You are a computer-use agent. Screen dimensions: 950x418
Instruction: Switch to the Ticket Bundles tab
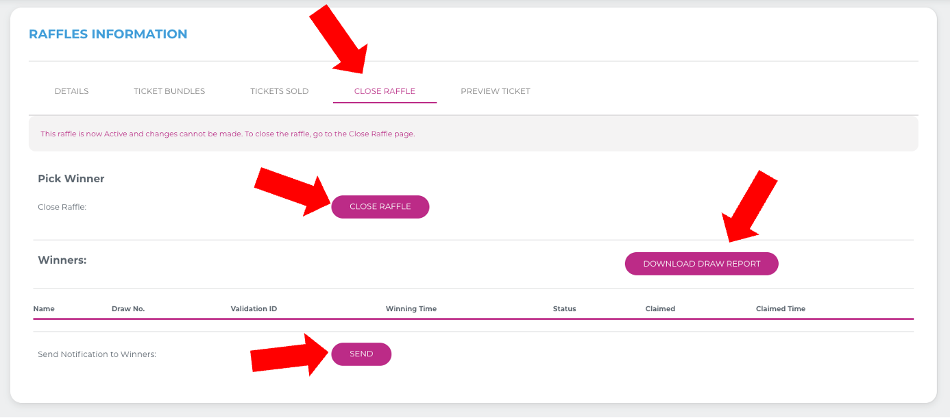point(169,91)
